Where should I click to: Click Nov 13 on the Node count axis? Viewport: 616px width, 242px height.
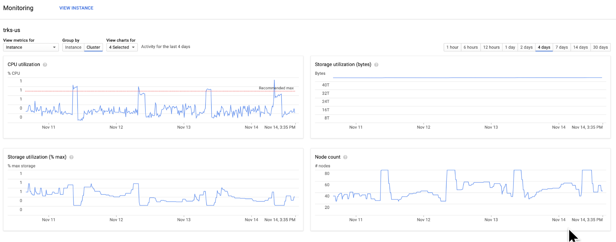pyautogui.click(x=491, y=220)
